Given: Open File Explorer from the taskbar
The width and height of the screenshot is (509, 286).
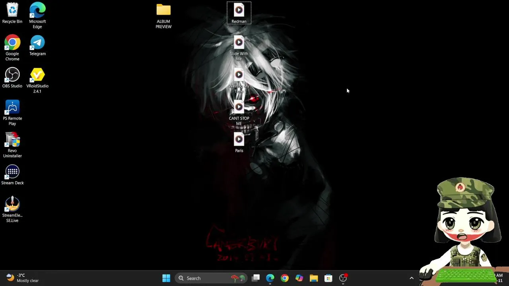Looking at the screenshot, I should (314, 278).
